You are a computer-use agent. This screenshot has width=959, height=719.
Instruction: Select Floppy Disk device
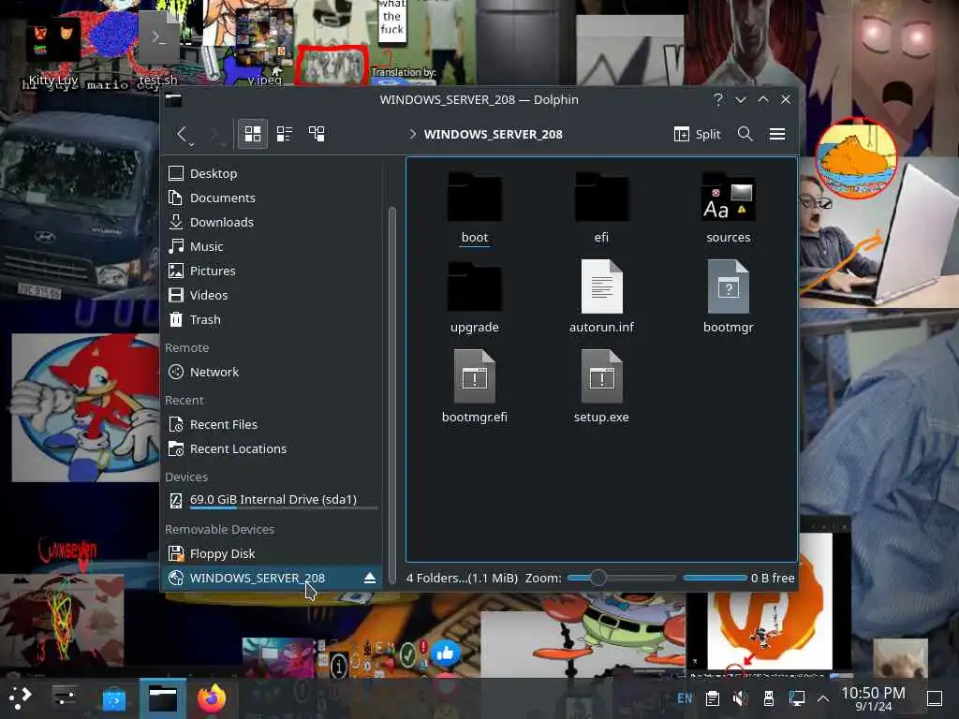tap(273, 554)
